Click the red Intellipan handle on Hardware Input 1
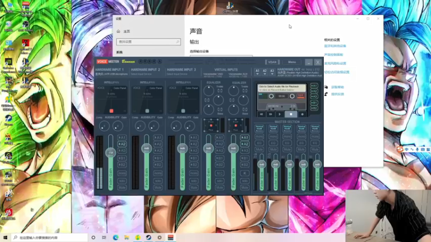 coord(112,111)
